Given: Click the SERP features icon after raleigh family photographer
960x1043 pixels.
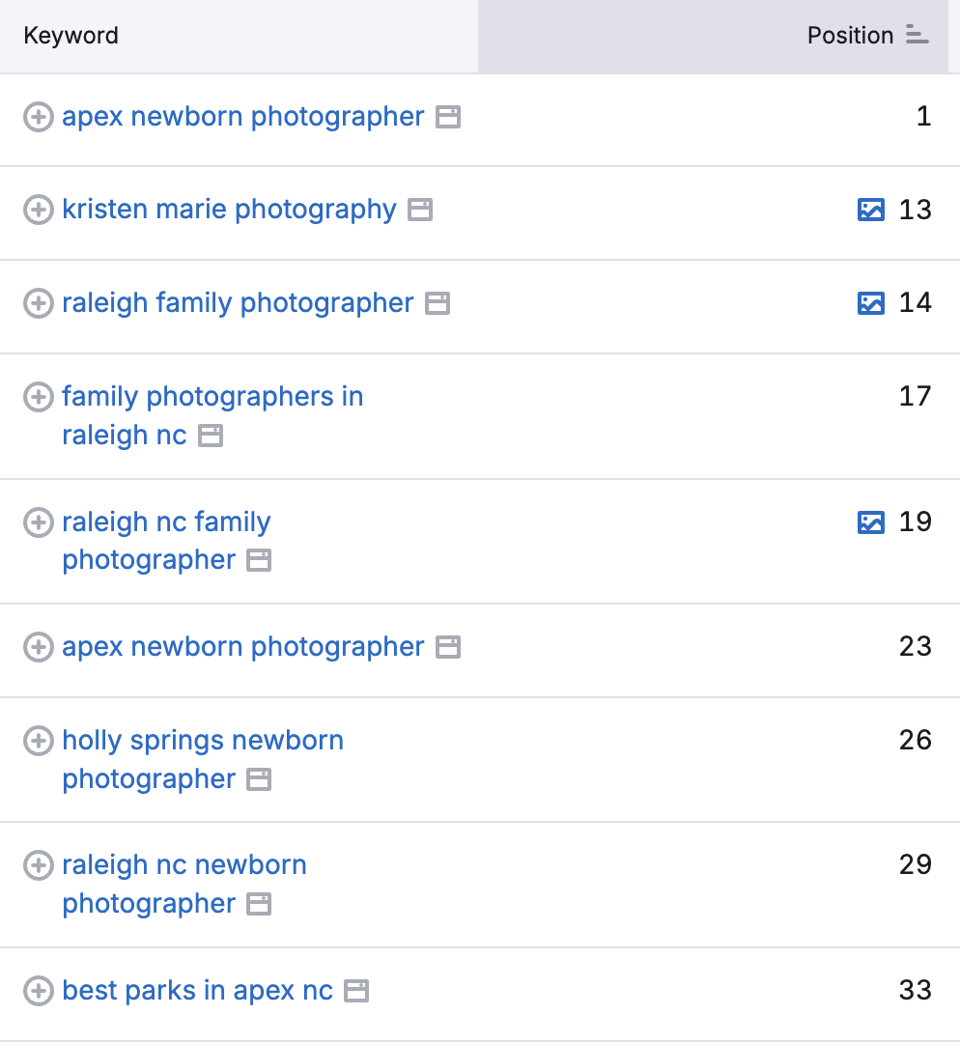Looking at the screenshot, I should point(438,303).
